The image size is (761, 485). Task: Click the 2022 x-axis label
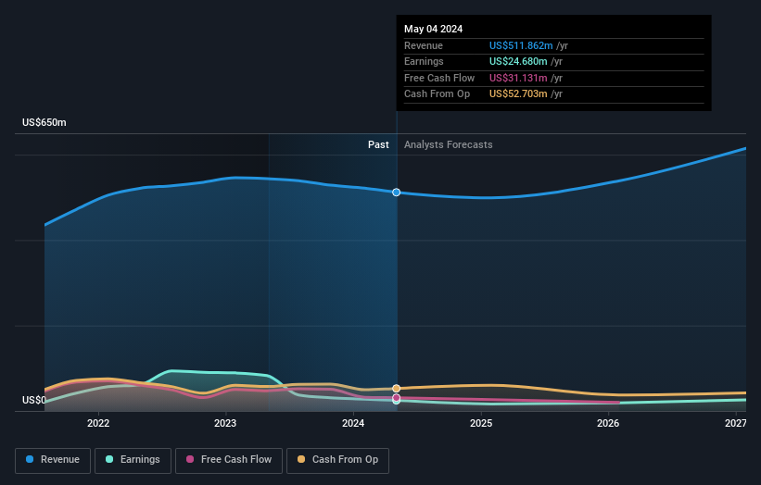tap(98, 424)
